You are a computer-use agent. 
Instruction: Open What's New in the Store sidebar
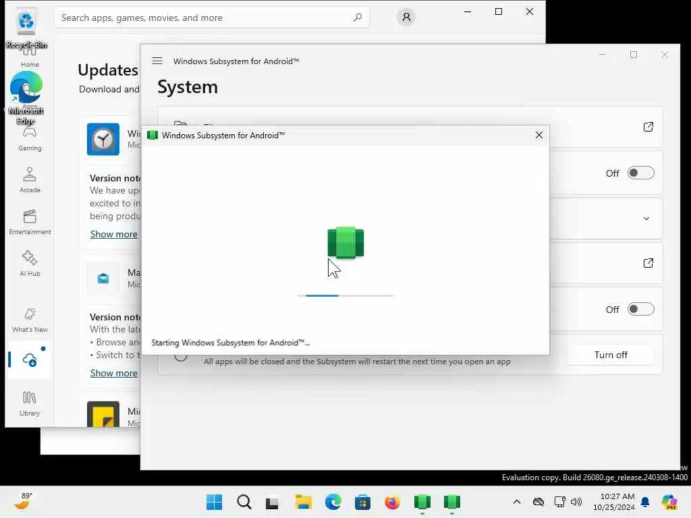pyautogui.click(x=30, y=320)
